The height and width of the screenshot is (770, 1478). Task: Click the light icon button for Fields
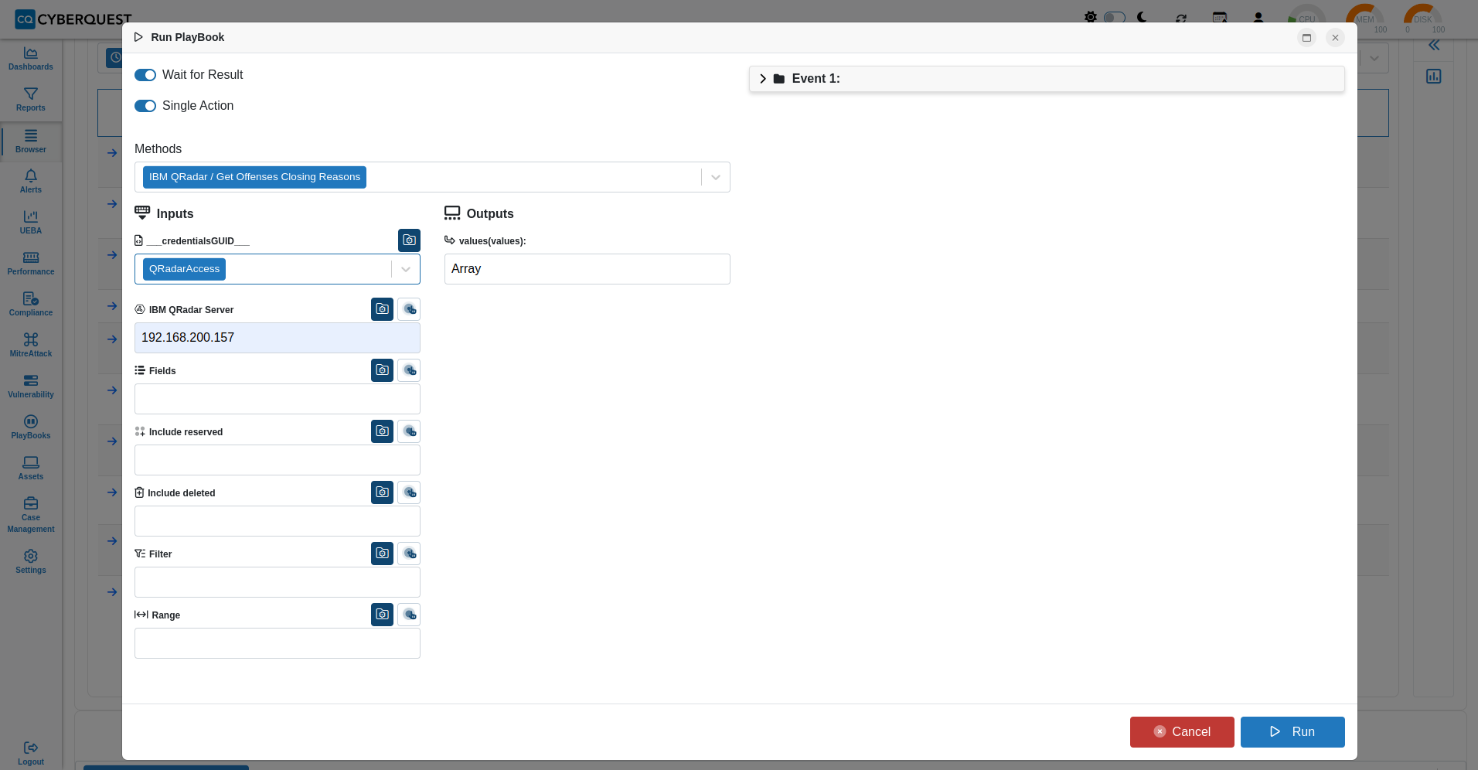pos(409,370)
